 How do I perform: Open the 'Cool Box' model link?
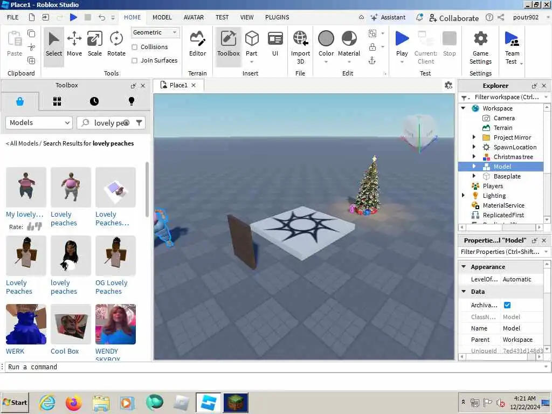[x=65, y=351]
